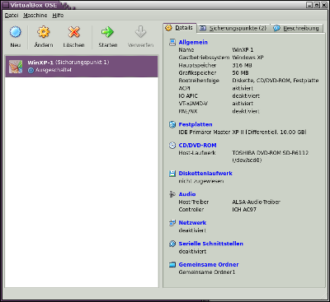Start the VM with the Starten arrow
This screenshot has height=302, width=330.
pyautogui.click(x=107, y=32)
